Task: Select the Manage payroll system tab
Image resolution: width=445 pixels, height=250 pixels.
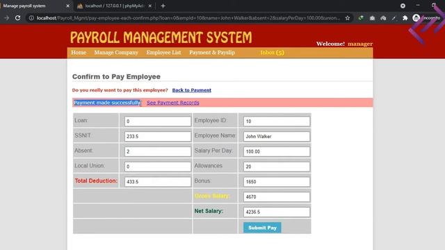Action: click(x=35, y=6)
